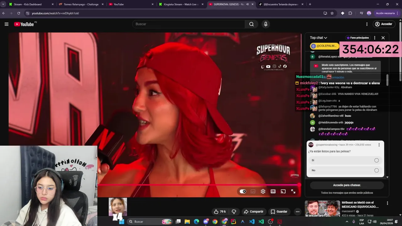Switch to the YouTube browser tab
Image resolution: width=402 pixels, height=226 pixels.
pos(131,4)
